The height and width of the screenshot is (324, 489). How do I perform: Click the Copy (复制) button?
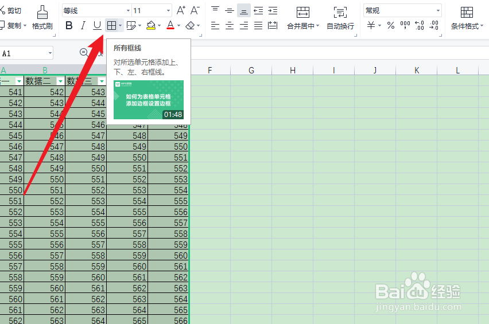tap(13, 26)
